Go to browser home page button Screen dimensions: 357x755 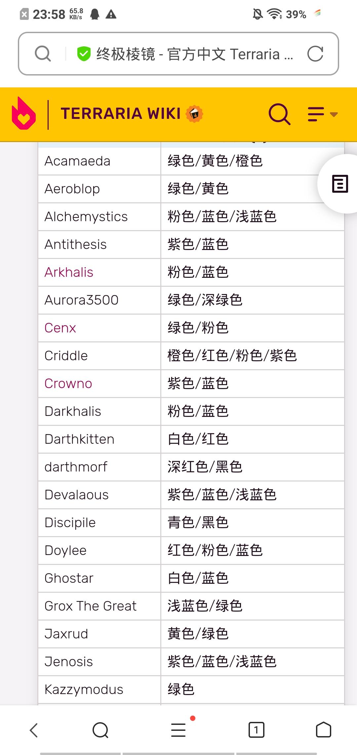[x=323, y=730]
